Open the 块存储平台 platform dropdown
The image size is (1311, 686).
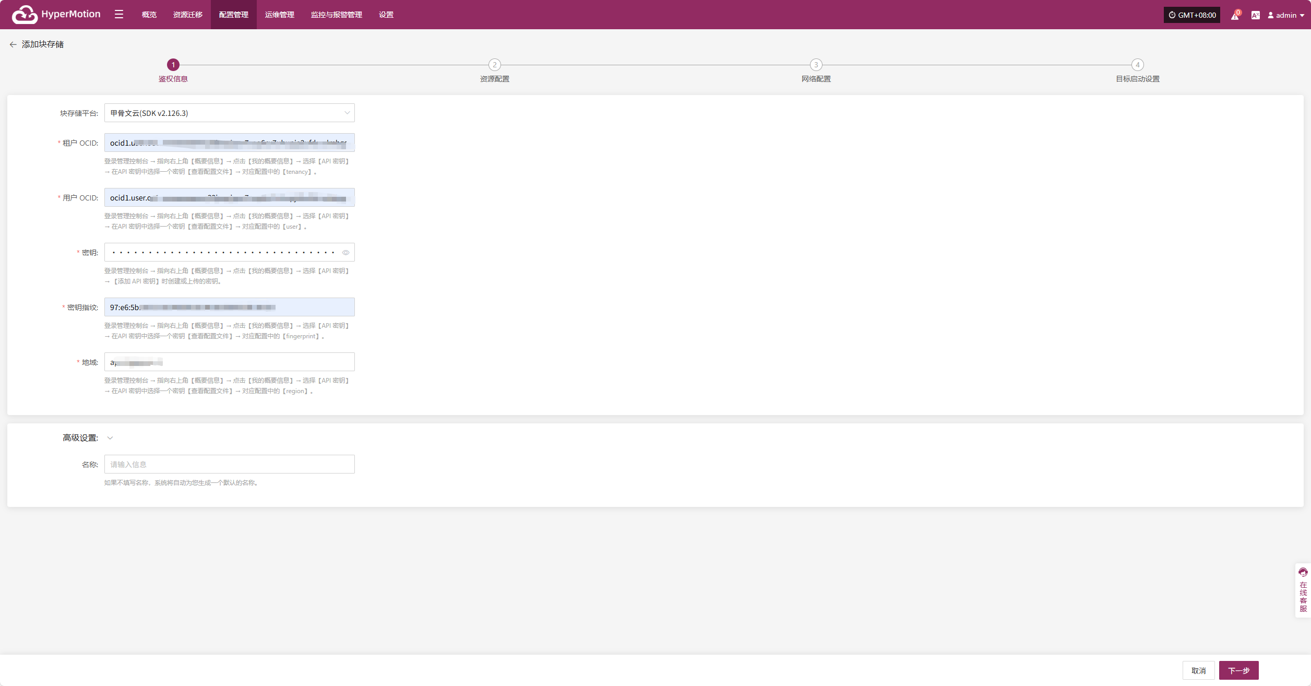coord(230,113)
